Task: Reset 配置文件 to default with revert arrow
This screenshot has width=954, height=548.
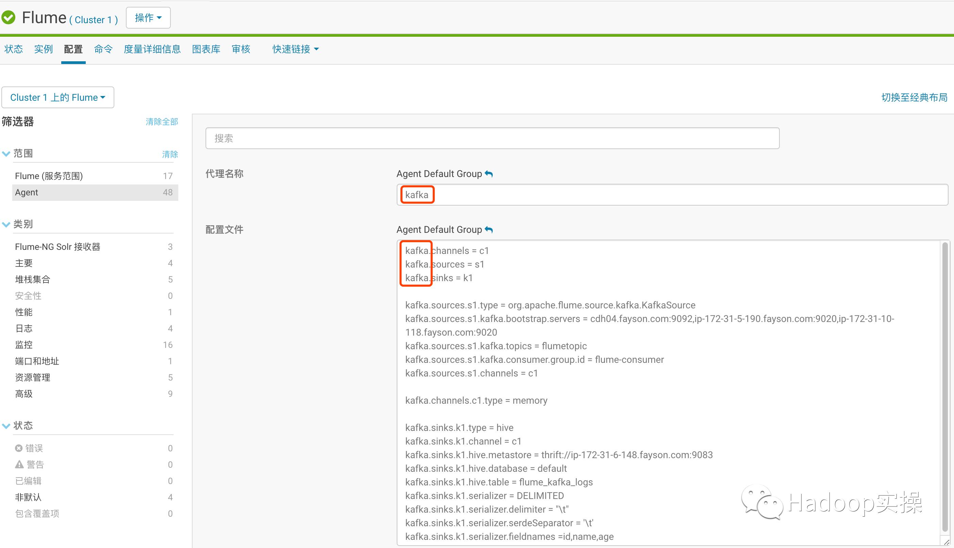Action: pos(489,230)
